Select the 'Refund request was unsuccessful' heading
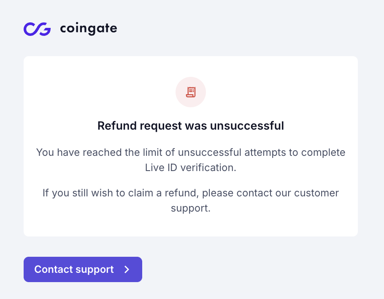The height and width of the screenshot is (299, 384). pos(191,126)
